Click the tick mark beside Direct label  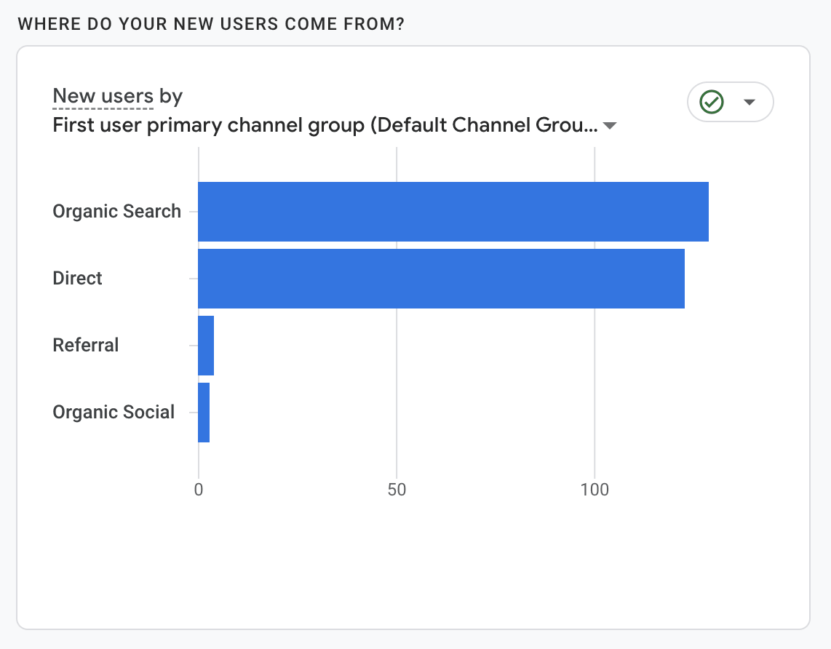pos(193,279)
